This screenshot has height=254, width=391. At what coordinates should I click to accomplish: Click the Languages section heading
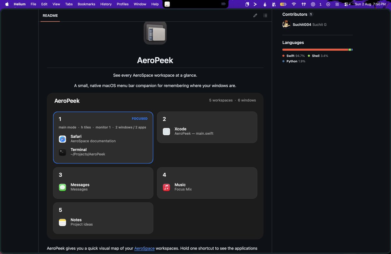coord(293,43)
